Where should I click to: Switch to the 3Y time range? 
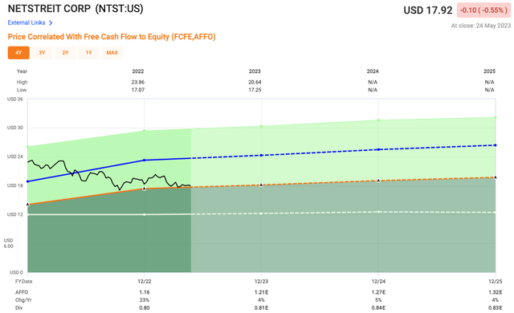pyautogui.click(x=42, y=53)
